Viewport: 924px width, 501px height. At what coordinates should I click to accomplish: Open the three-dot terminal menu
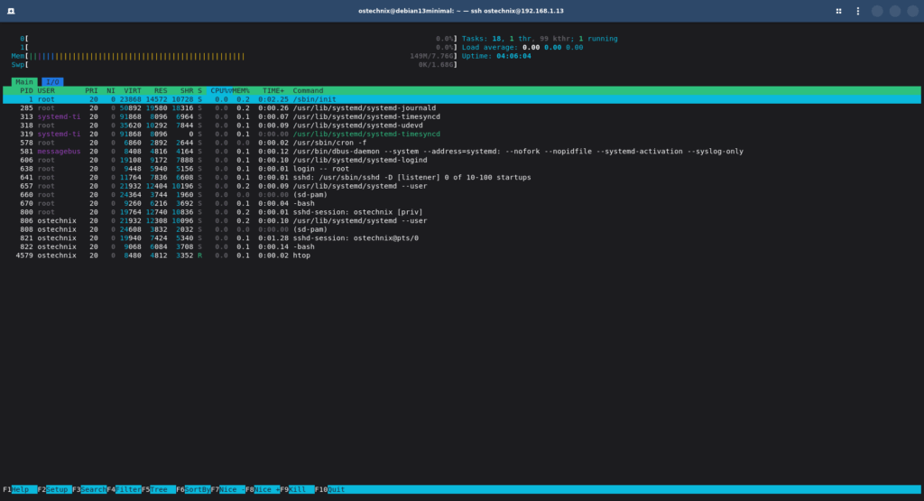[x=858, y=11]
